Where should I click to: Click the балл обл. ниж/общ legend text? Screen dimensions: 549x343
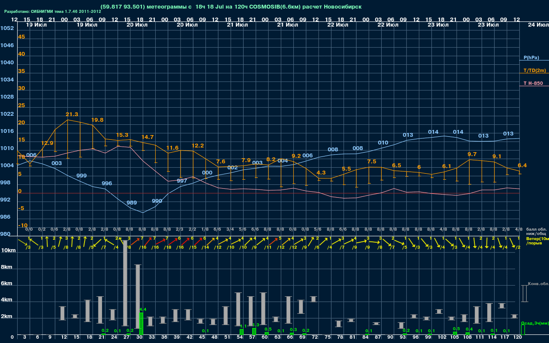point(536,232)
